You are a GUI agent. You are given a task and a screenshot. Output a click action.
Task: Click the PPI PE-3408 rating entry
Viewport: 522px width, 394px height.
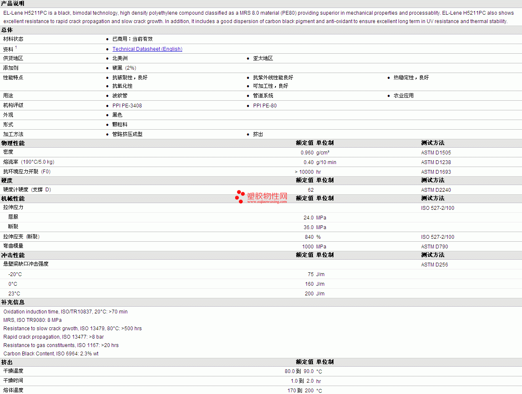(x=127, y=106)
